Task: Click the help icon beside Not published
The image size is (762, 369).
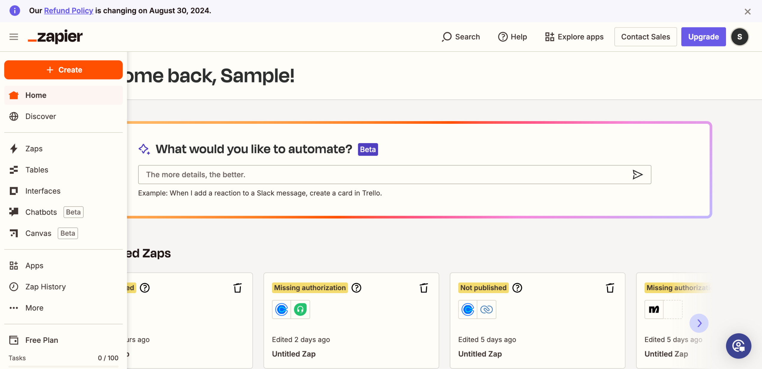Action: point(517,288)
